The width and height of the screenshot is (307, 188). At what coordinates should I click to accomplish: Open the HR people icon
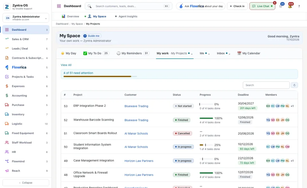pyautogui.click(x=7, y=152)
